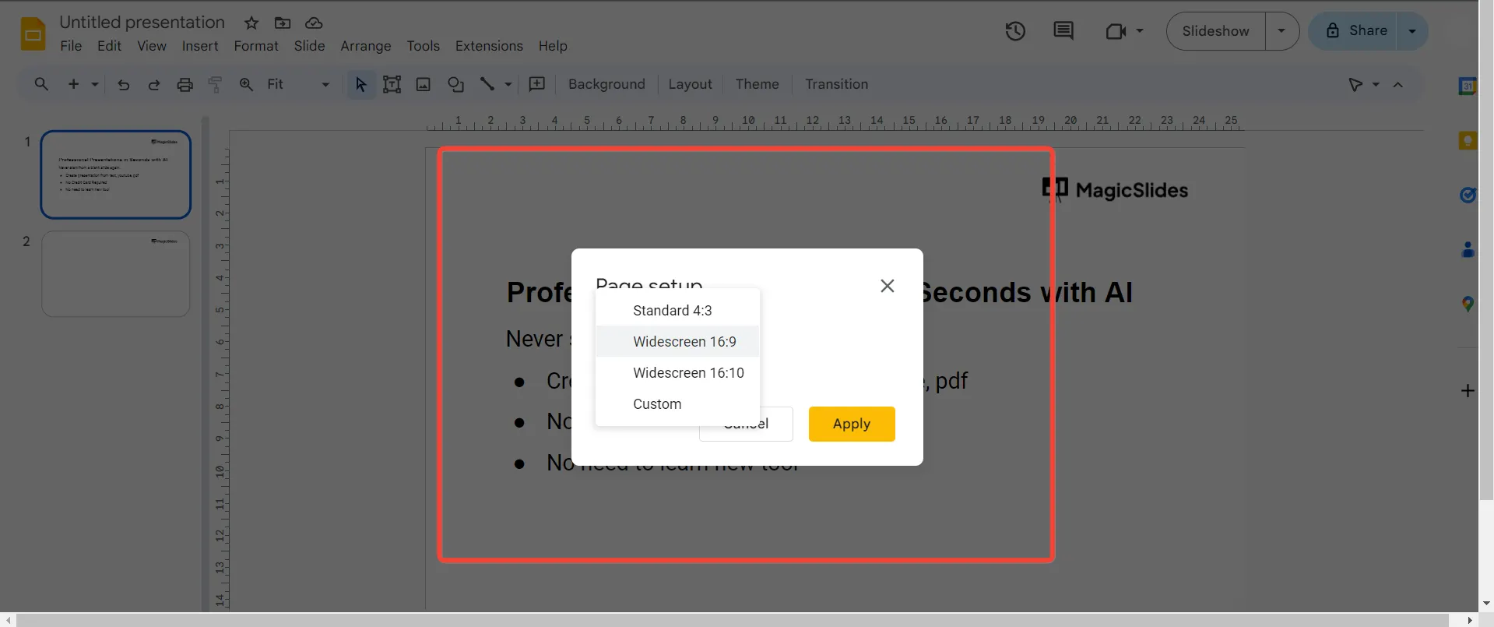1494x627 pixels.
Task: Expand line type dropdown arrow
Action: coord(508,84)
